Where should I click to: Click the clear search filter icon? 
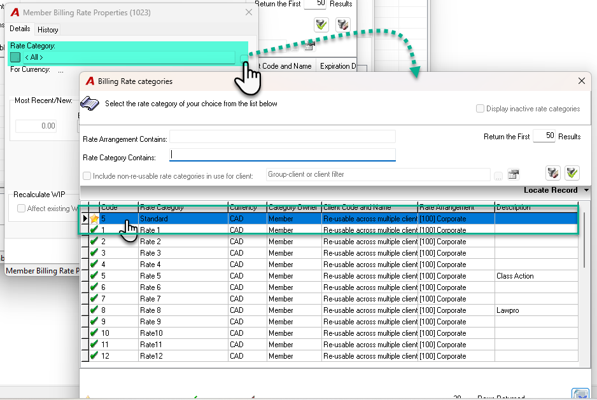(553, 173)
